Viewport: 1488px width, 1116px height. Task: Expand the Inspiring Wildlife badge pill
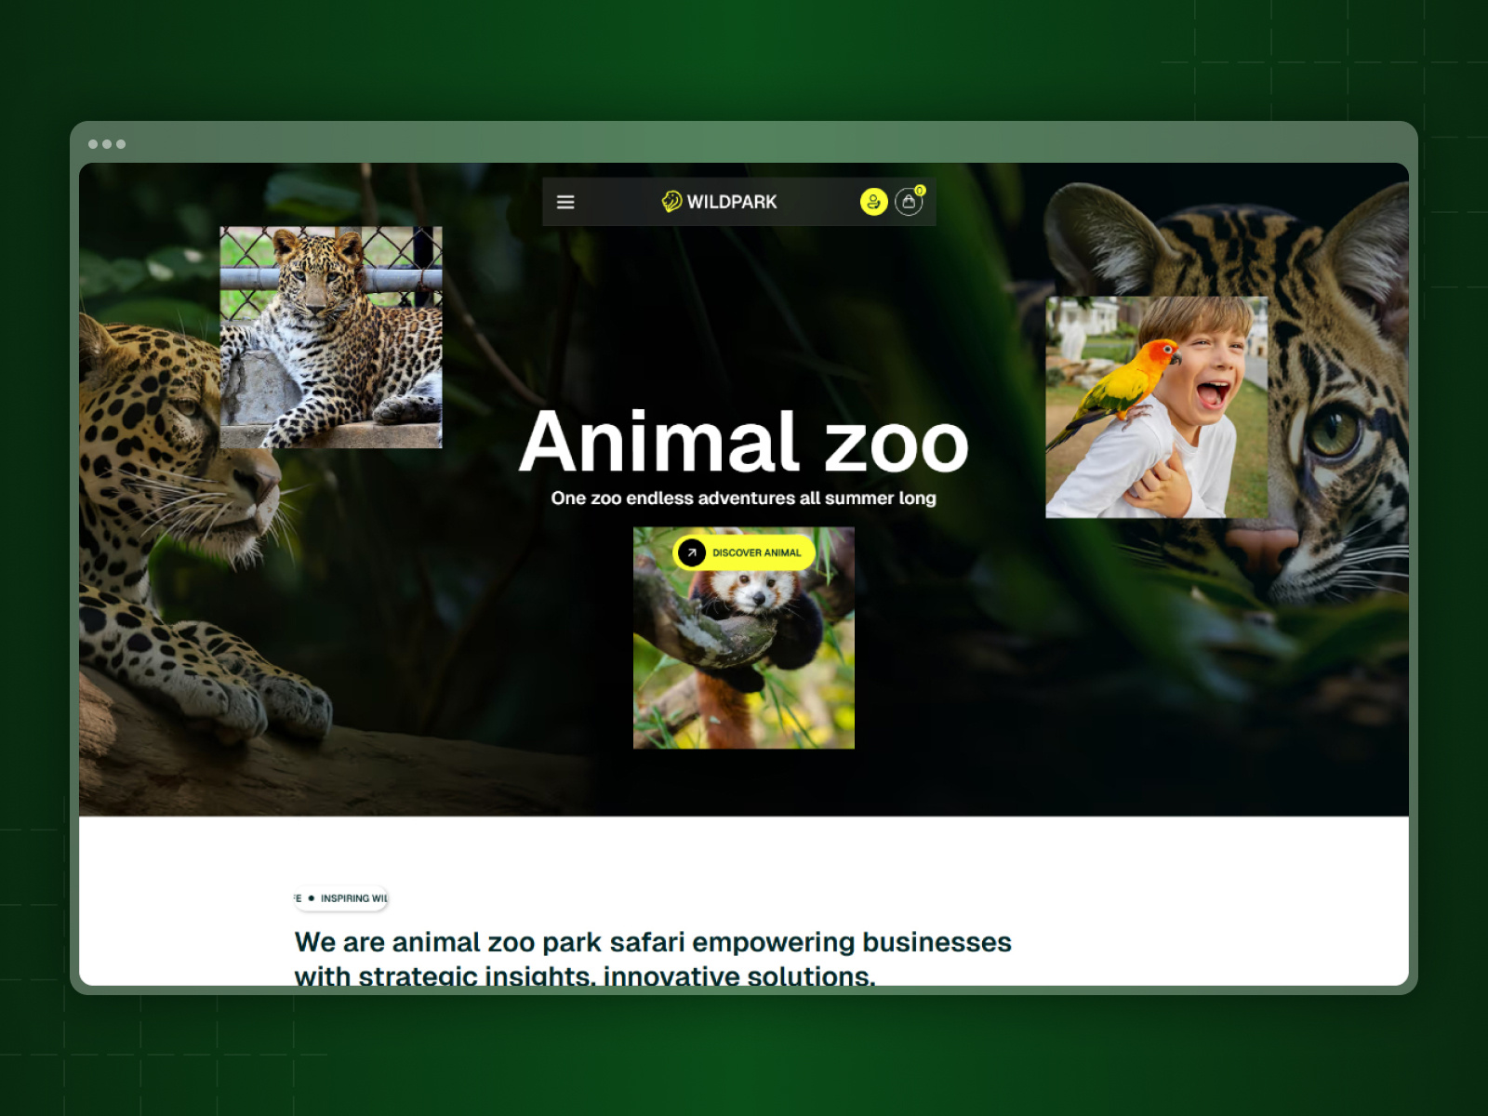tap(341, 899)
